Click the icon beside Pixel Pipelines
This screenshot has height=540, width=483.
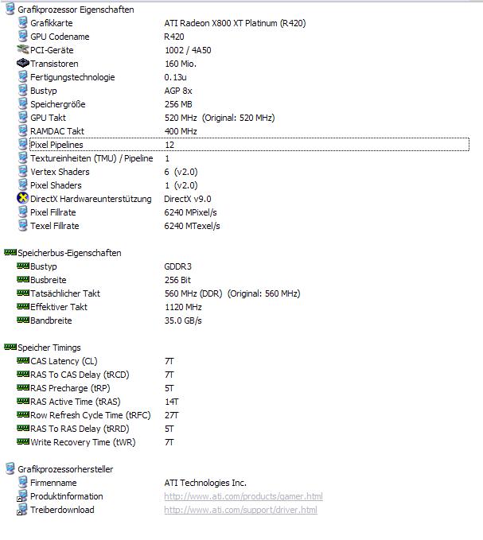(23, 145)
